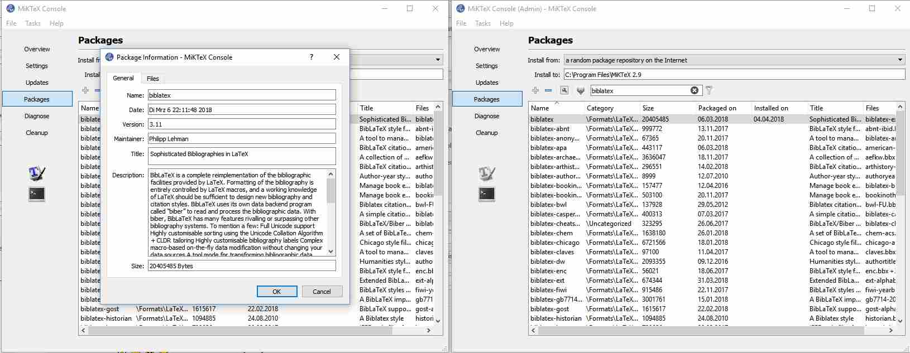Sort by Installed on column header
Viewport: 910px width, 353px height.
(x=779, y=108)
